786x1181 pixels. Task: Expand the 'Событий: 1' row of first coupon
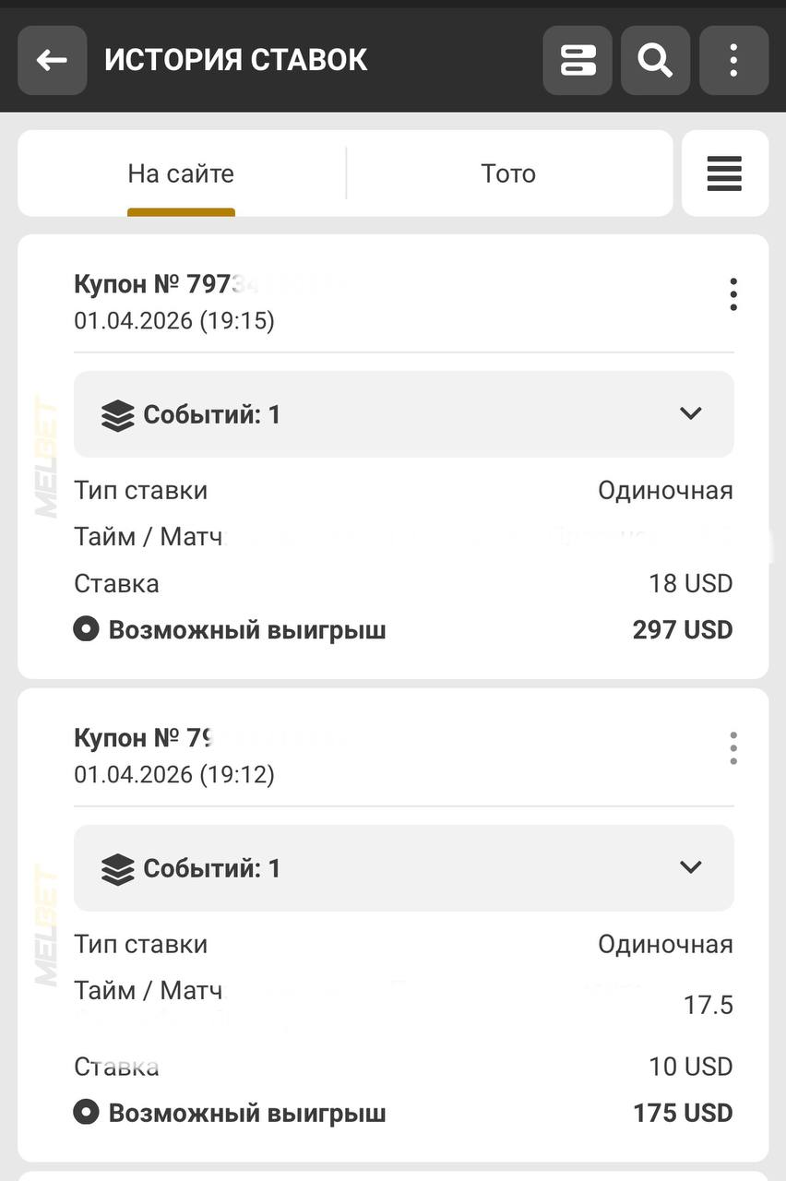pyautogui.click(x=403, y=414)
